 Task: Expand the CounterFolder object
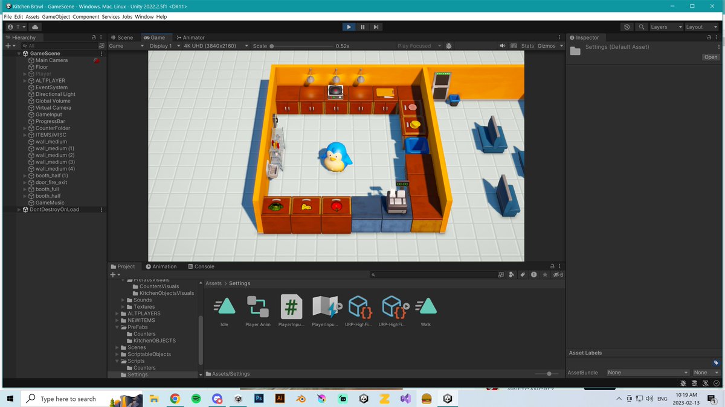coord(25,128)
